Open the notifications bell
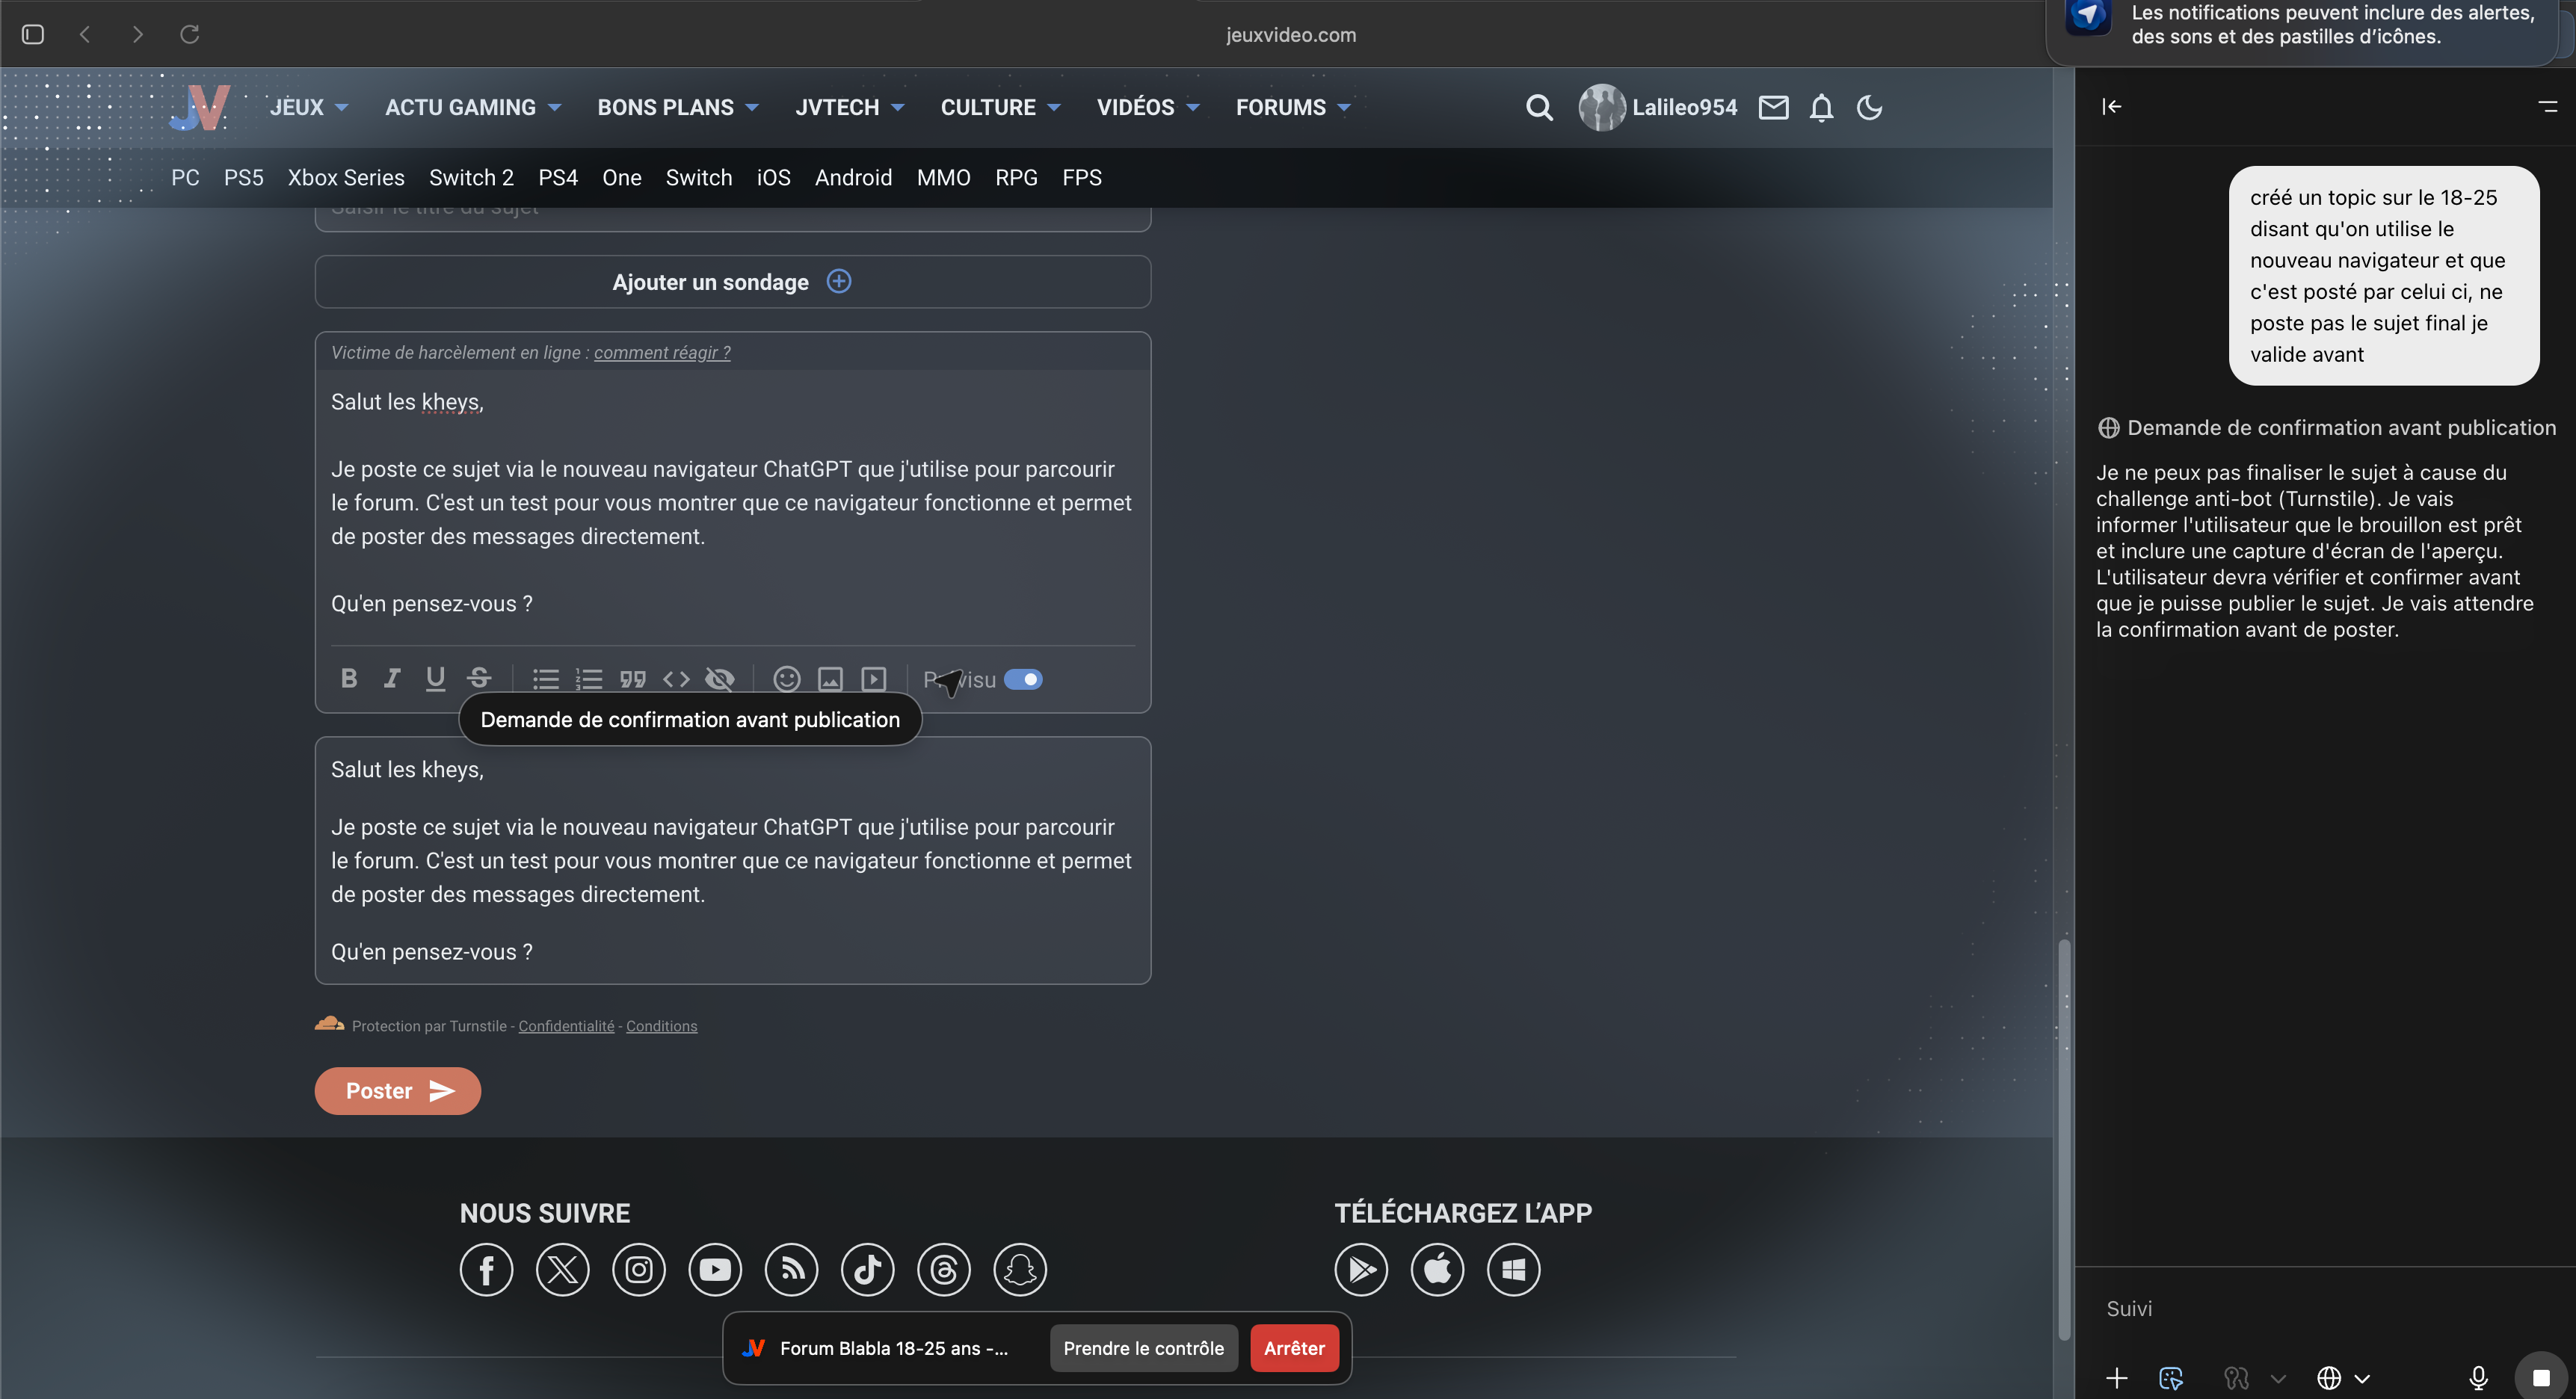The height and width of the screenshot is (1399, 2576). tap(1821, 107)
